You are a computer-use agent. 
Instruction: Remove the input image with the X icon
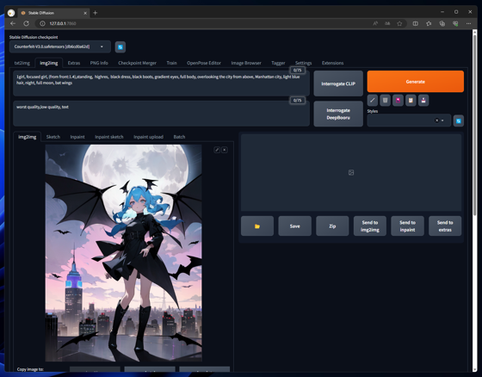click(225, 150)
